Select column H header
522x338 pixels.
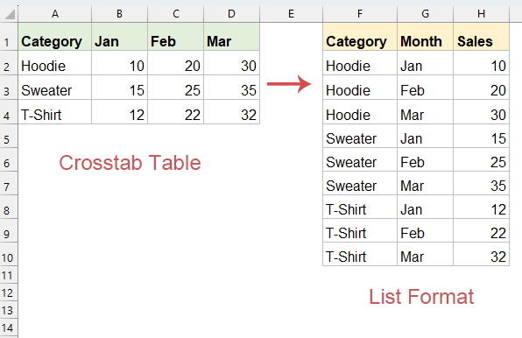tap(481, 14)
